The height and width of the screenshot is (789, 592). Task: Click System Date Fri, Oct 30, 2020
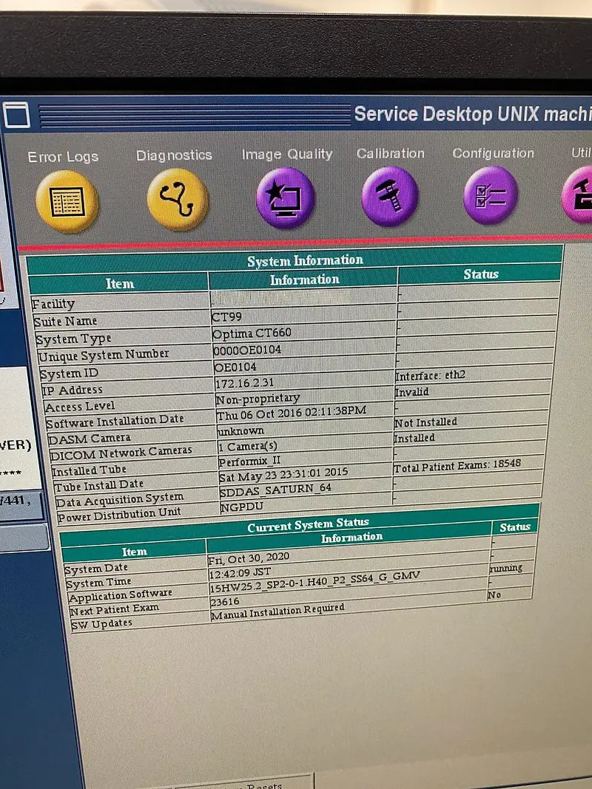point(249,558)
